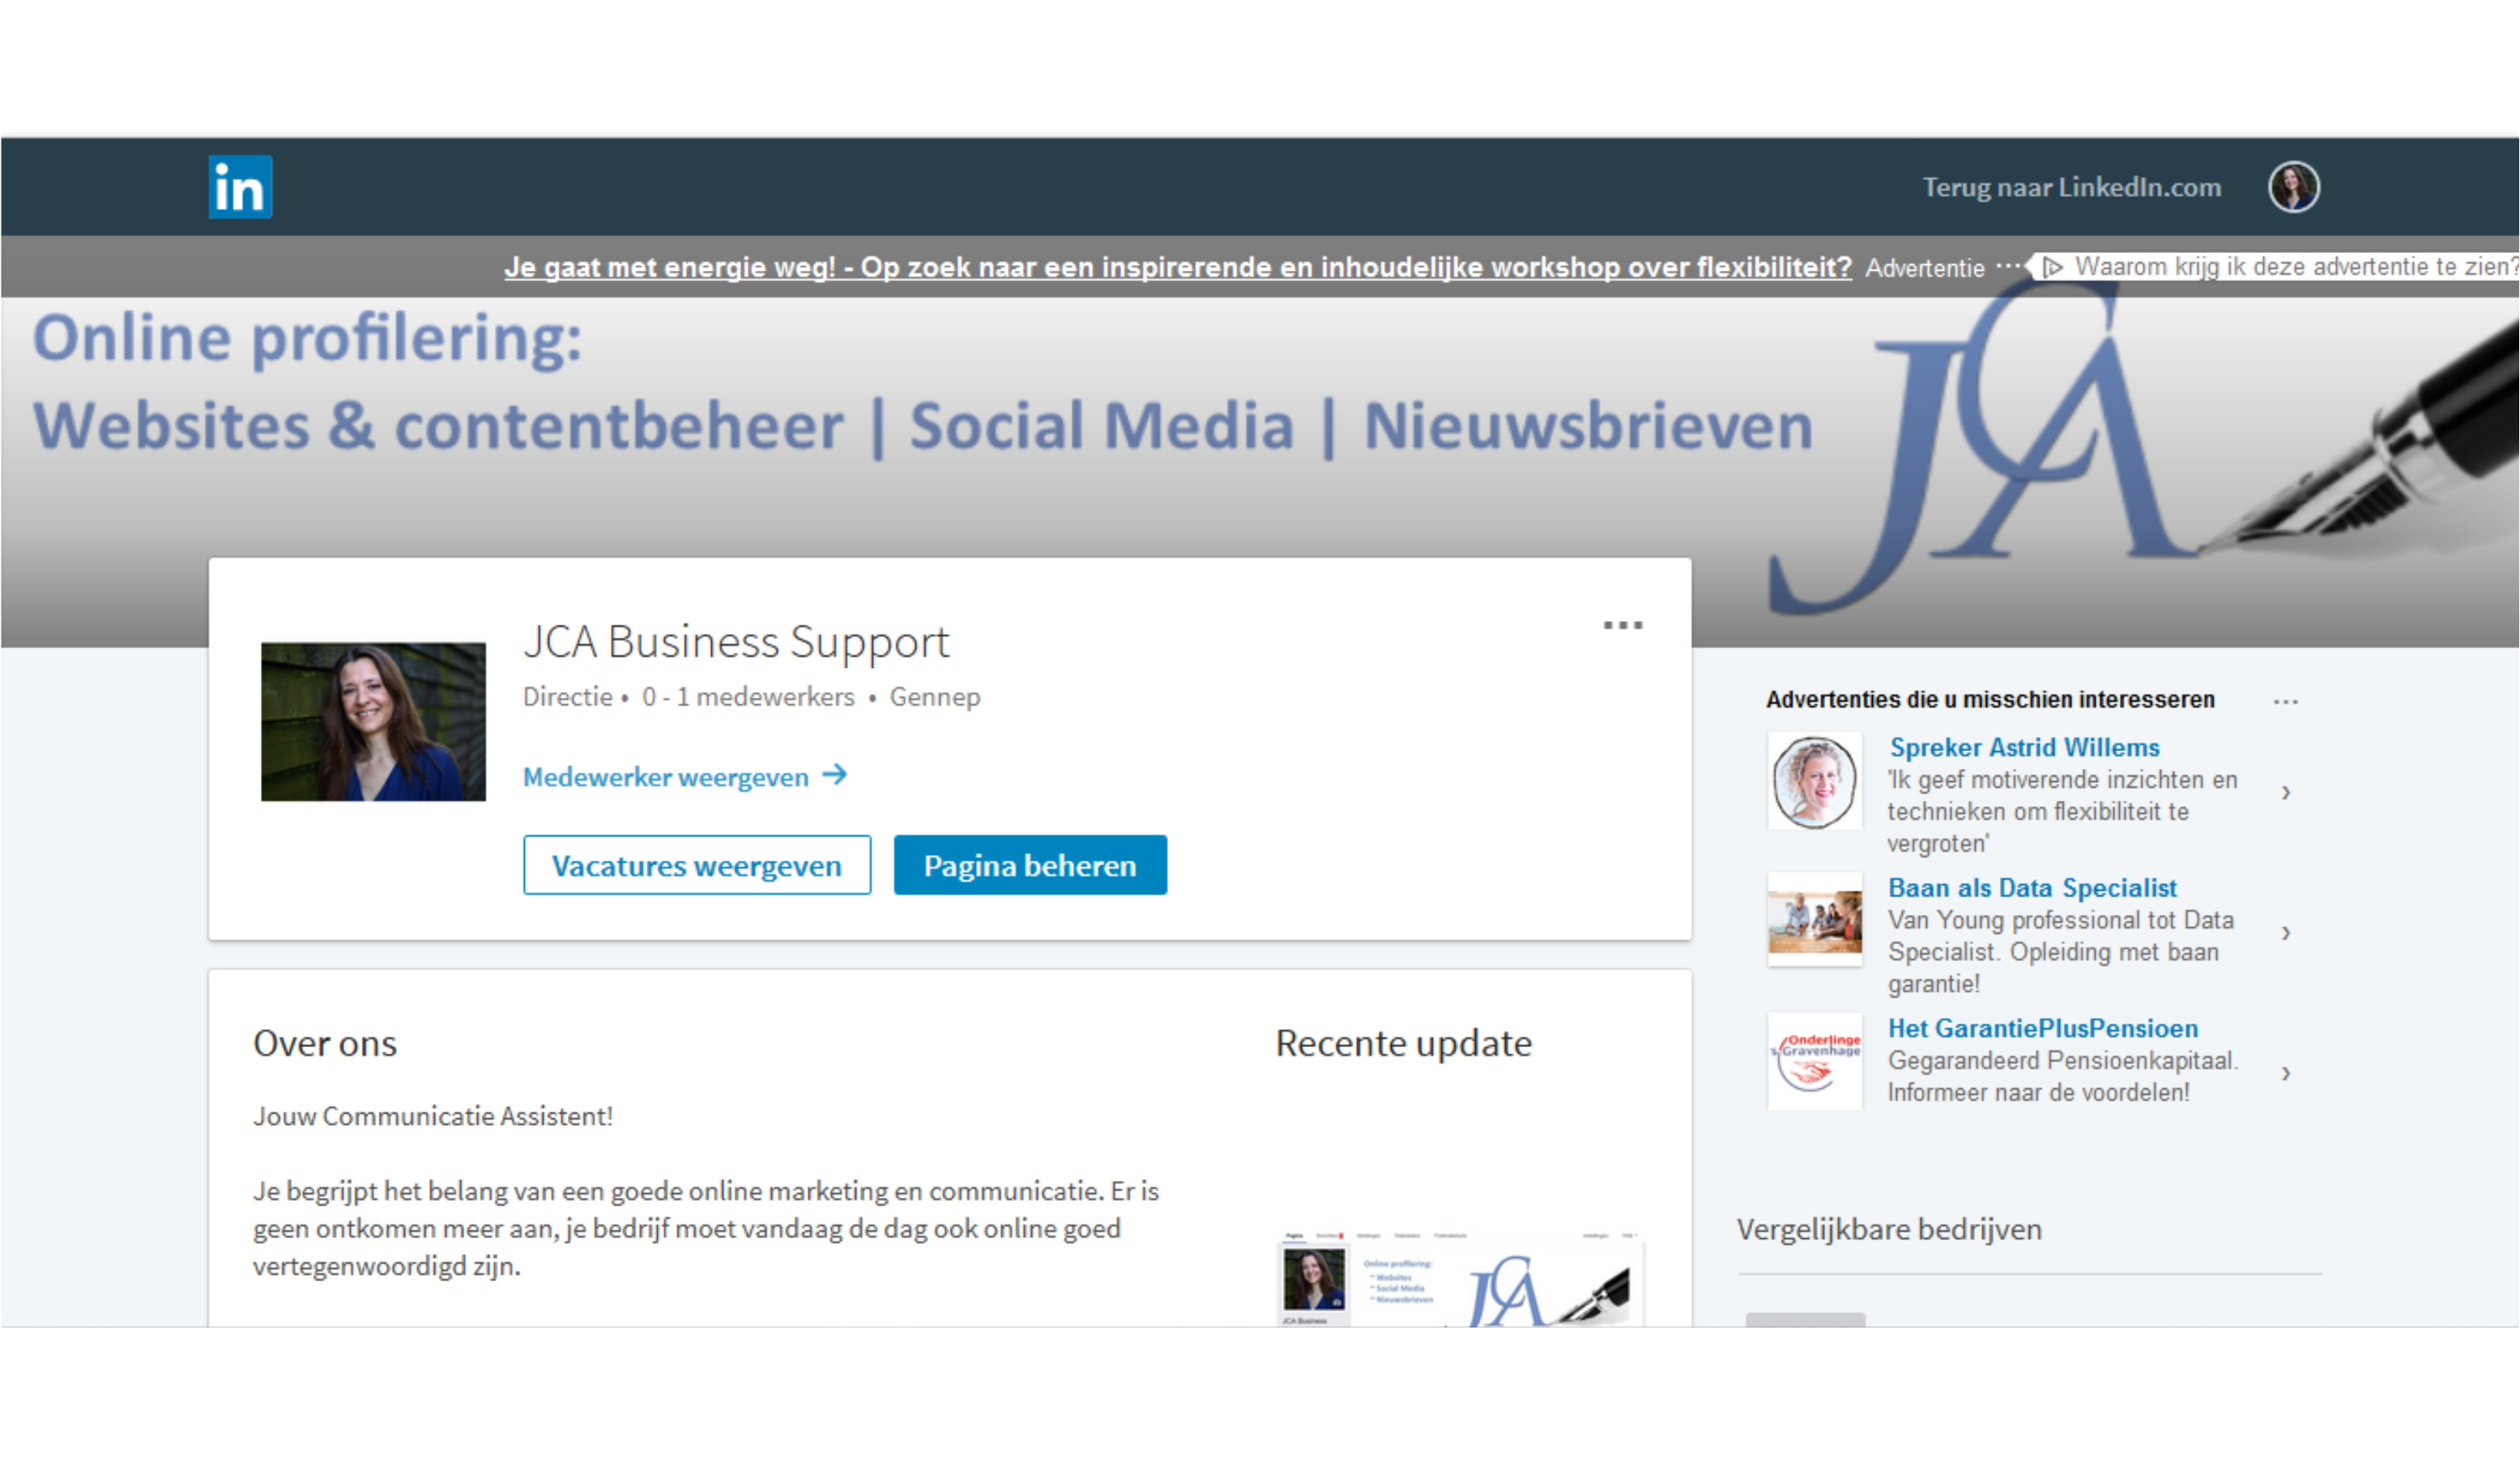The height and width of the screenshot is (1479, 2520).
Task: Click Pagina beheren button
Action: [x=1029, y=865]
